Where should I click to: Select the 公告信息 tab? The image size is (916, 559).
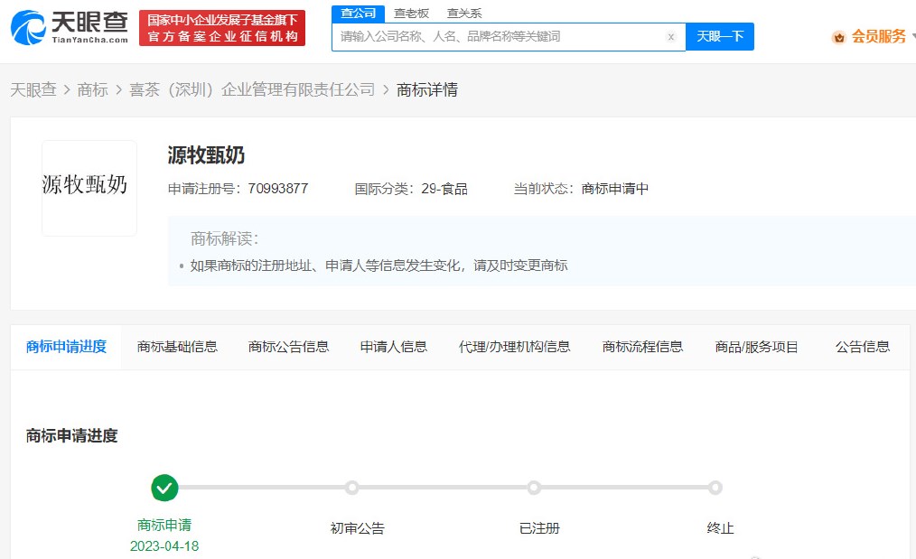coord(863,347)
